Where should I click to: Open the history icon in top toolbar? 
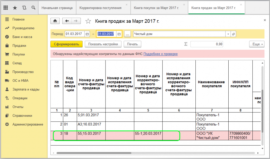(24, 8)
